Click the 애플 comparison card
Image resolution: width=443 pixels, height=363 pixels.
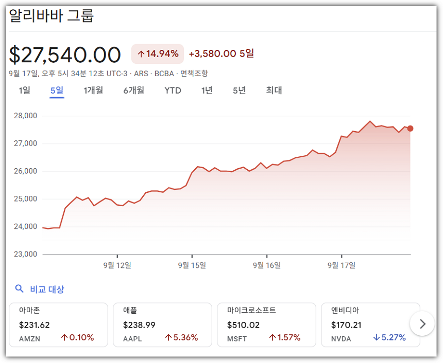[x=163, y=325]
